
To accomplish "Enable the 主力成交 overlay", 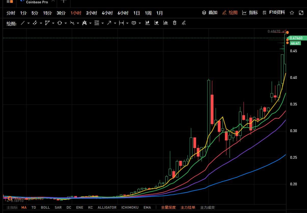I will pyautogui.click(x=207, y=207).
